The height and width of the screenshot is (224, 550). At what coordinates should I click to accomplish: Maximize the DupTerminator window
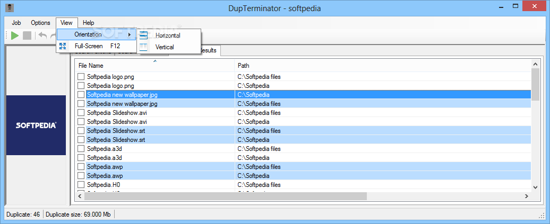point(515,6)
